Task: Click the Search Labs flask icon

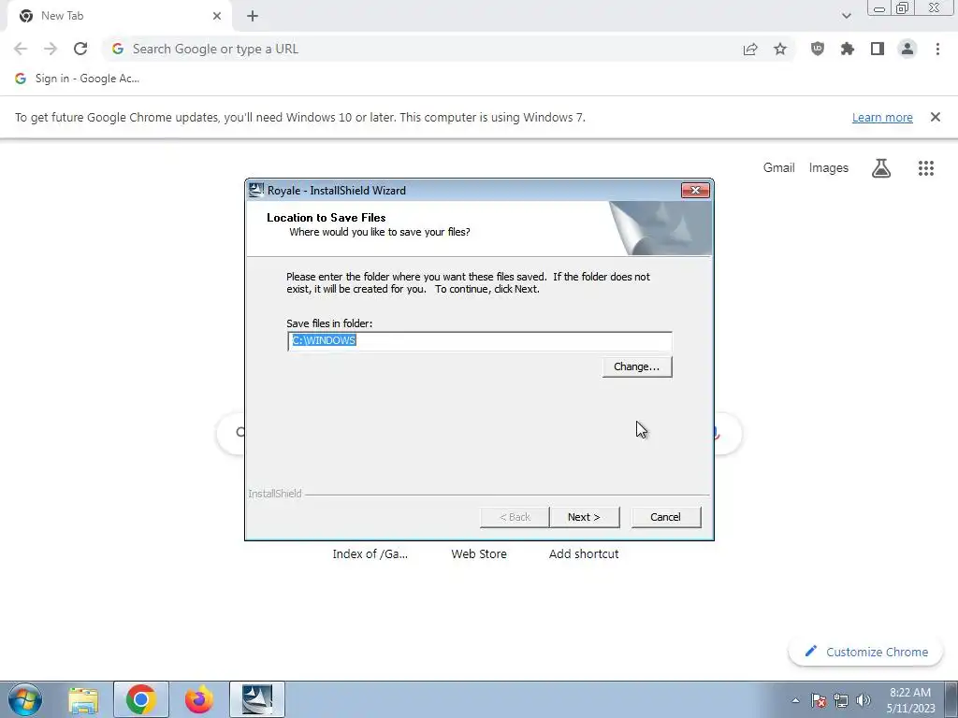Action: tap(881, 168)
